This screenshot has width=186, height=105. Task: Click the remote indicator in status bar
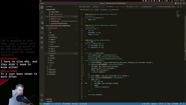tap(41, 104)
